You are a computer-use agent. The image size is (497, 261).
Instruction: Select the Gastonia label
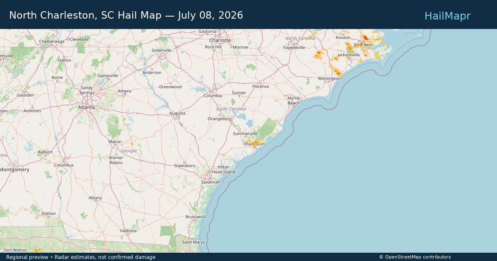click(x=207, y=31)
